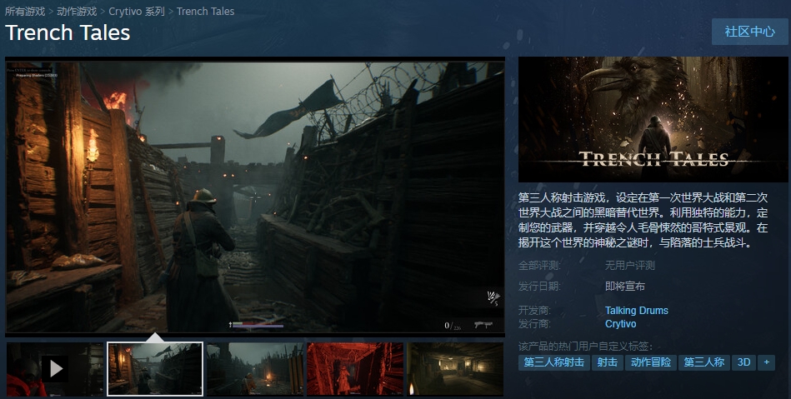Screen dimensions: 791x399
Task: Open developer Talking Drums link
Action: pos(637,310)
